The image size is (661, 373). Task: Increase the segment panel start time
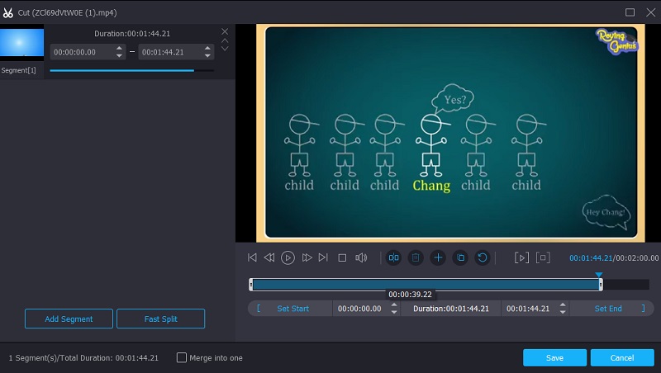pos(120,48)
